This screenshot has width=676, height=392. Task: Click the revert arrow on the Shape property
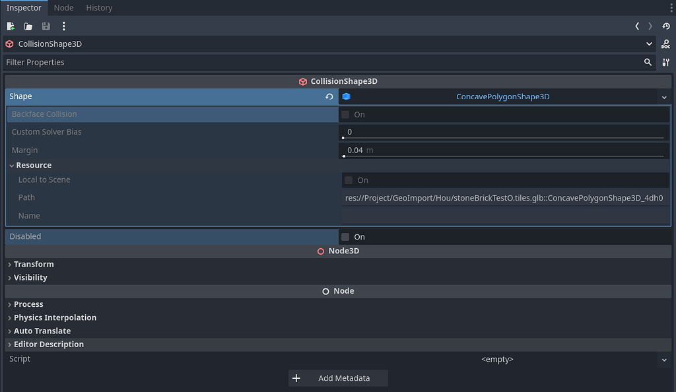point(329,96)
